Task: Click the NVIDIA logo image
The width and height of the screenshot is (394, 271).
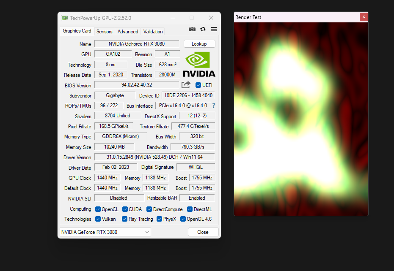Action: coord(199,64)
